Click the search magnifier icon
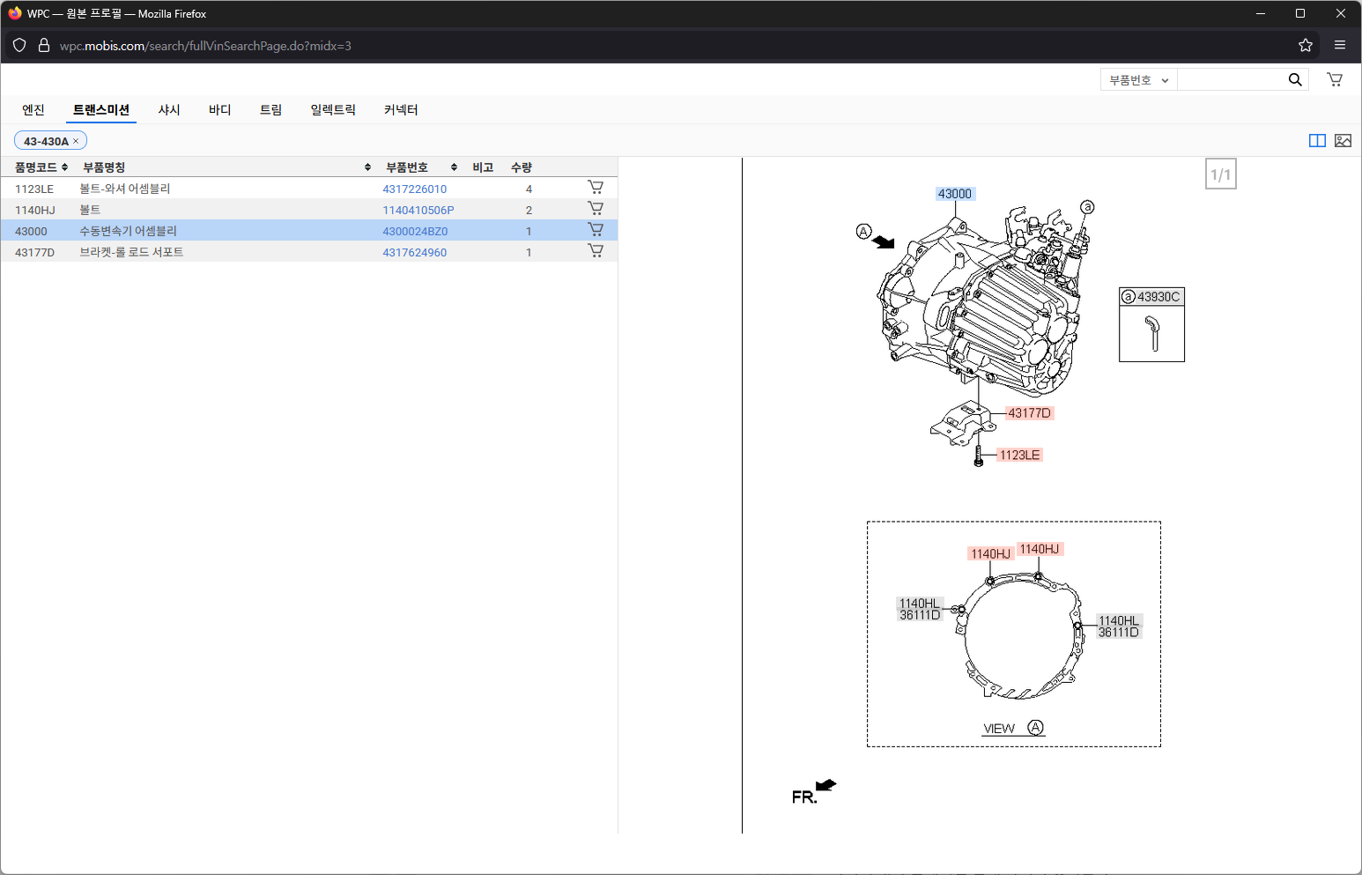The height and width of the screenshot is (875, 1362). pyautogui.click(x=1294, y=79)
